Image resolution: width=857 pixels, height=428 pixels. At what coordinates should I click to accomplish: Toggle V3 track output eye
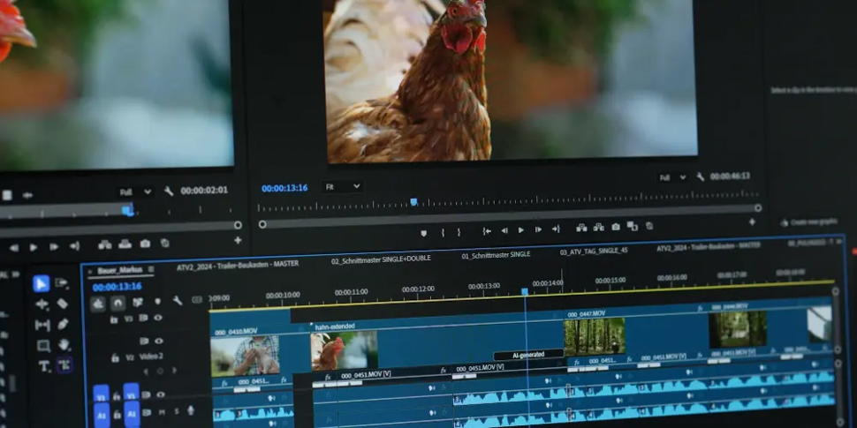coord(158,318)
